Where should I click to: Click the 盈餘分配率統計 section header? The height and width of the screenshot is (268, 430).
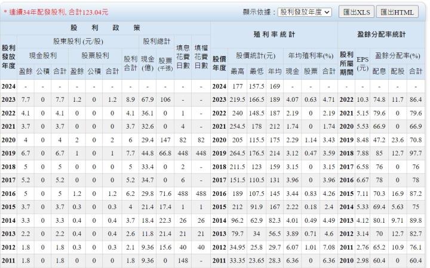pos(381,35)
